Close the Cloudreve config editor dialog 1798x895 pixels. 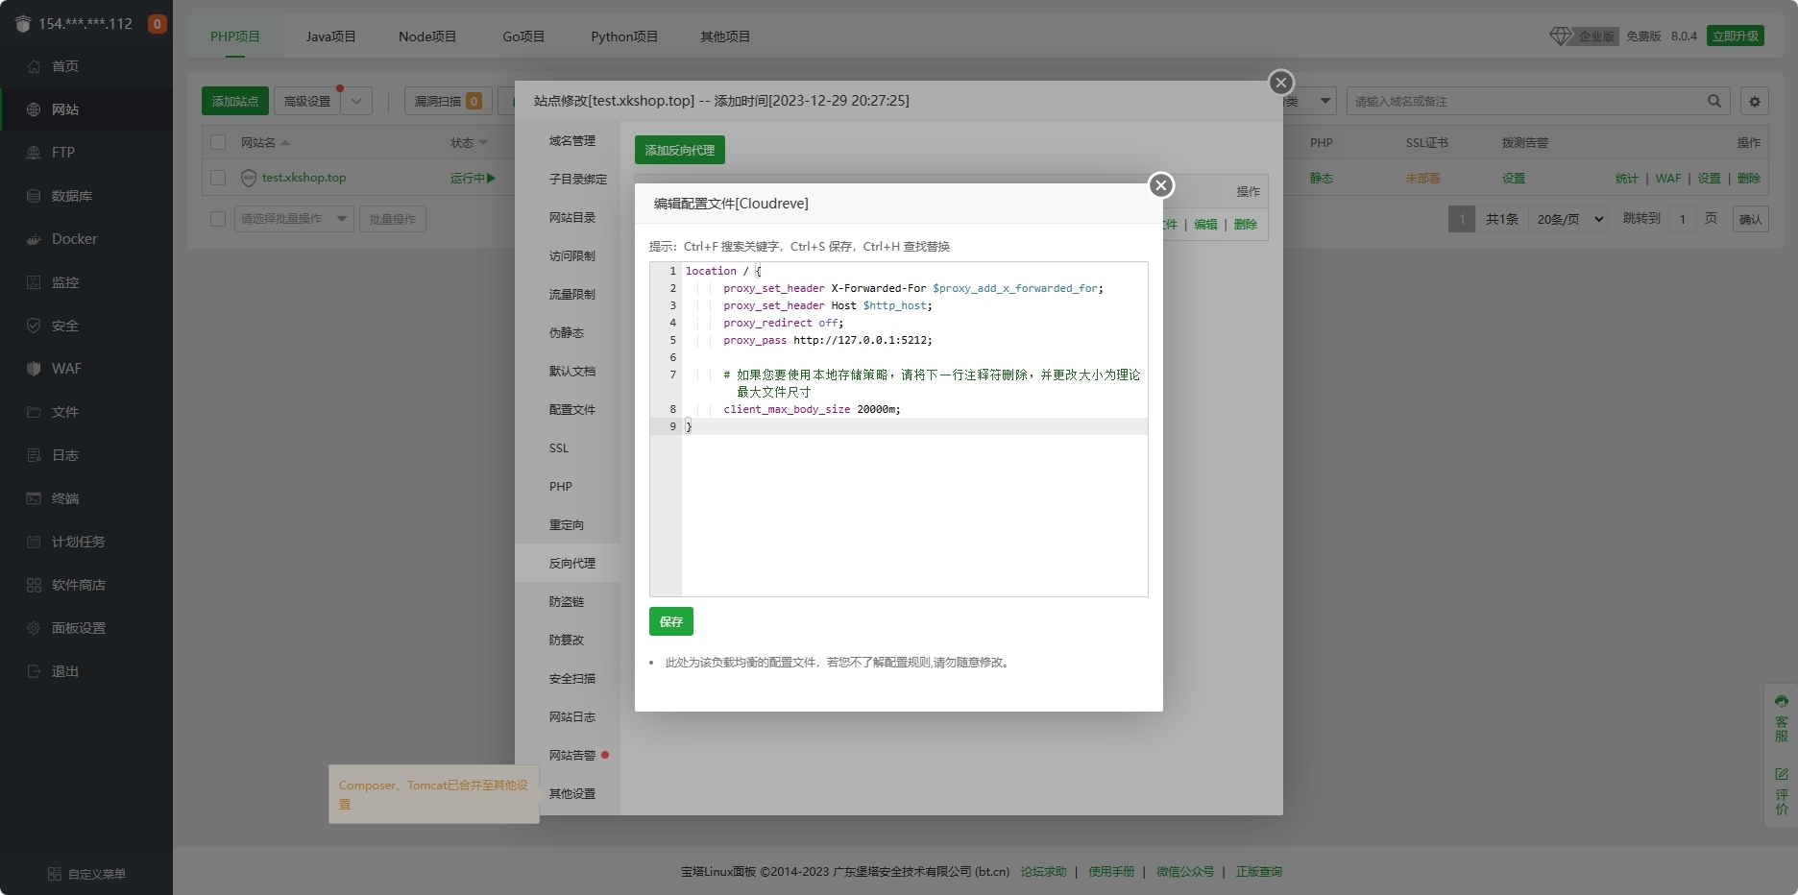tap(1161, 185)
